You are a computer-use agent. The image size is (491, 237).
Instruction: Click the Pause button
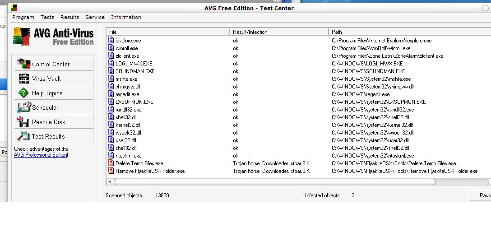tap(480, 195)
